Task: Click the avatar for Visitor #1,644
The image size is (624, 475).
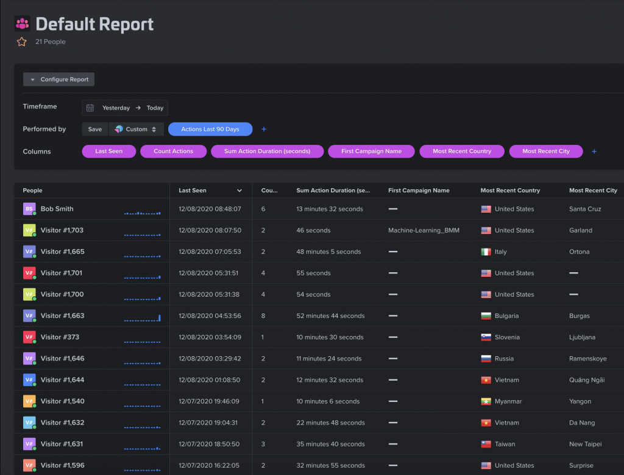Action: coord(29,380)
